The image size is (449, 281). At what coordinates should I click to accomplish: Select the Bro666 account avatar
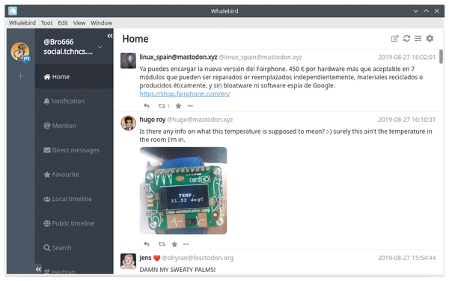pos(20,52)
